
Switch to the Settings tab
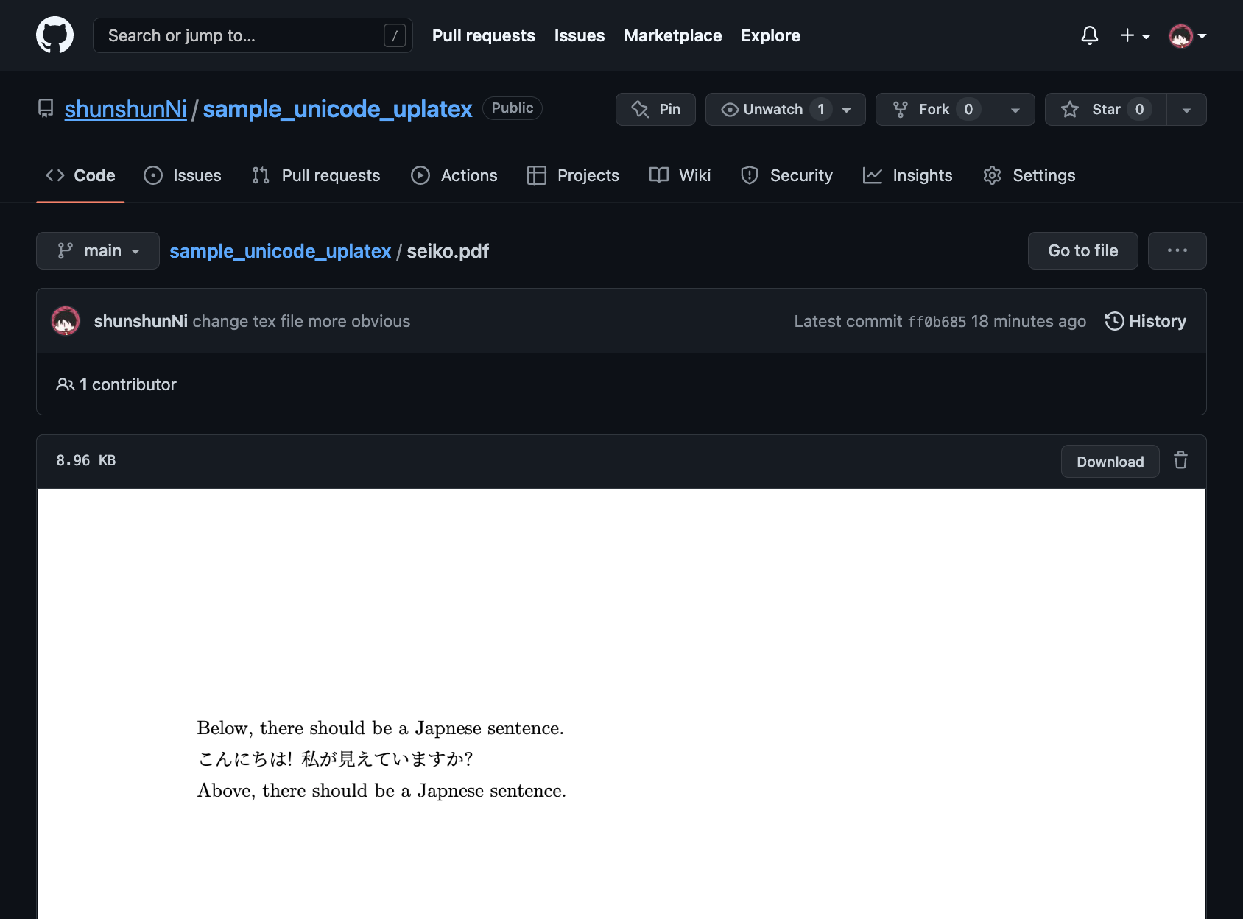1029,175
